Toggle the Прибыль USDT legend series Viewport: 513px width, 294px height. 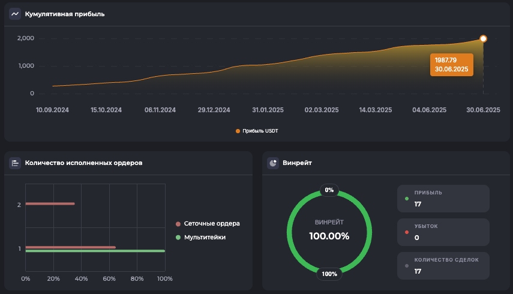[x=257, y=131]
